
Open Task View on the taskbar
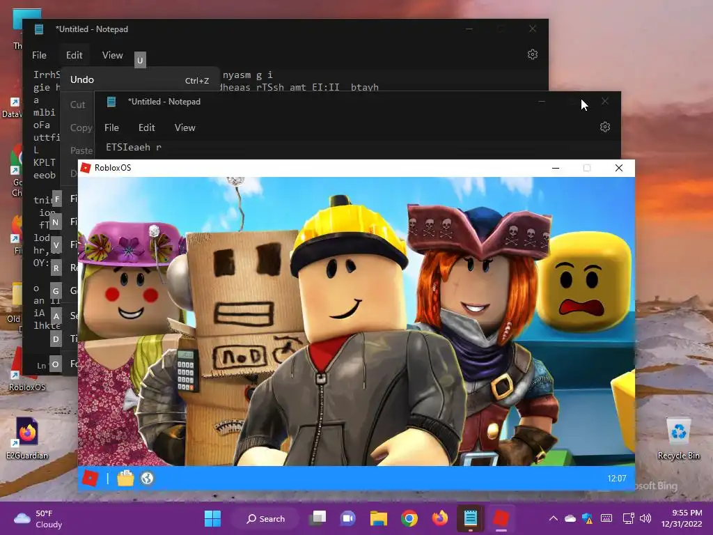[x=318, y=518]
